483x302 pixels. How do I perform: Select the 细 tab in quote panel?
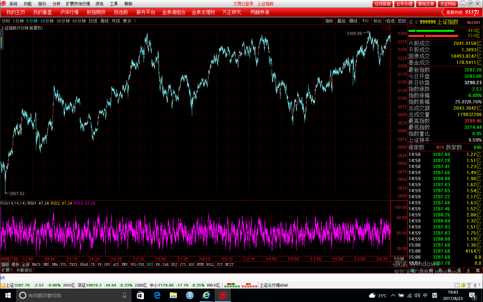coord(431,270)
